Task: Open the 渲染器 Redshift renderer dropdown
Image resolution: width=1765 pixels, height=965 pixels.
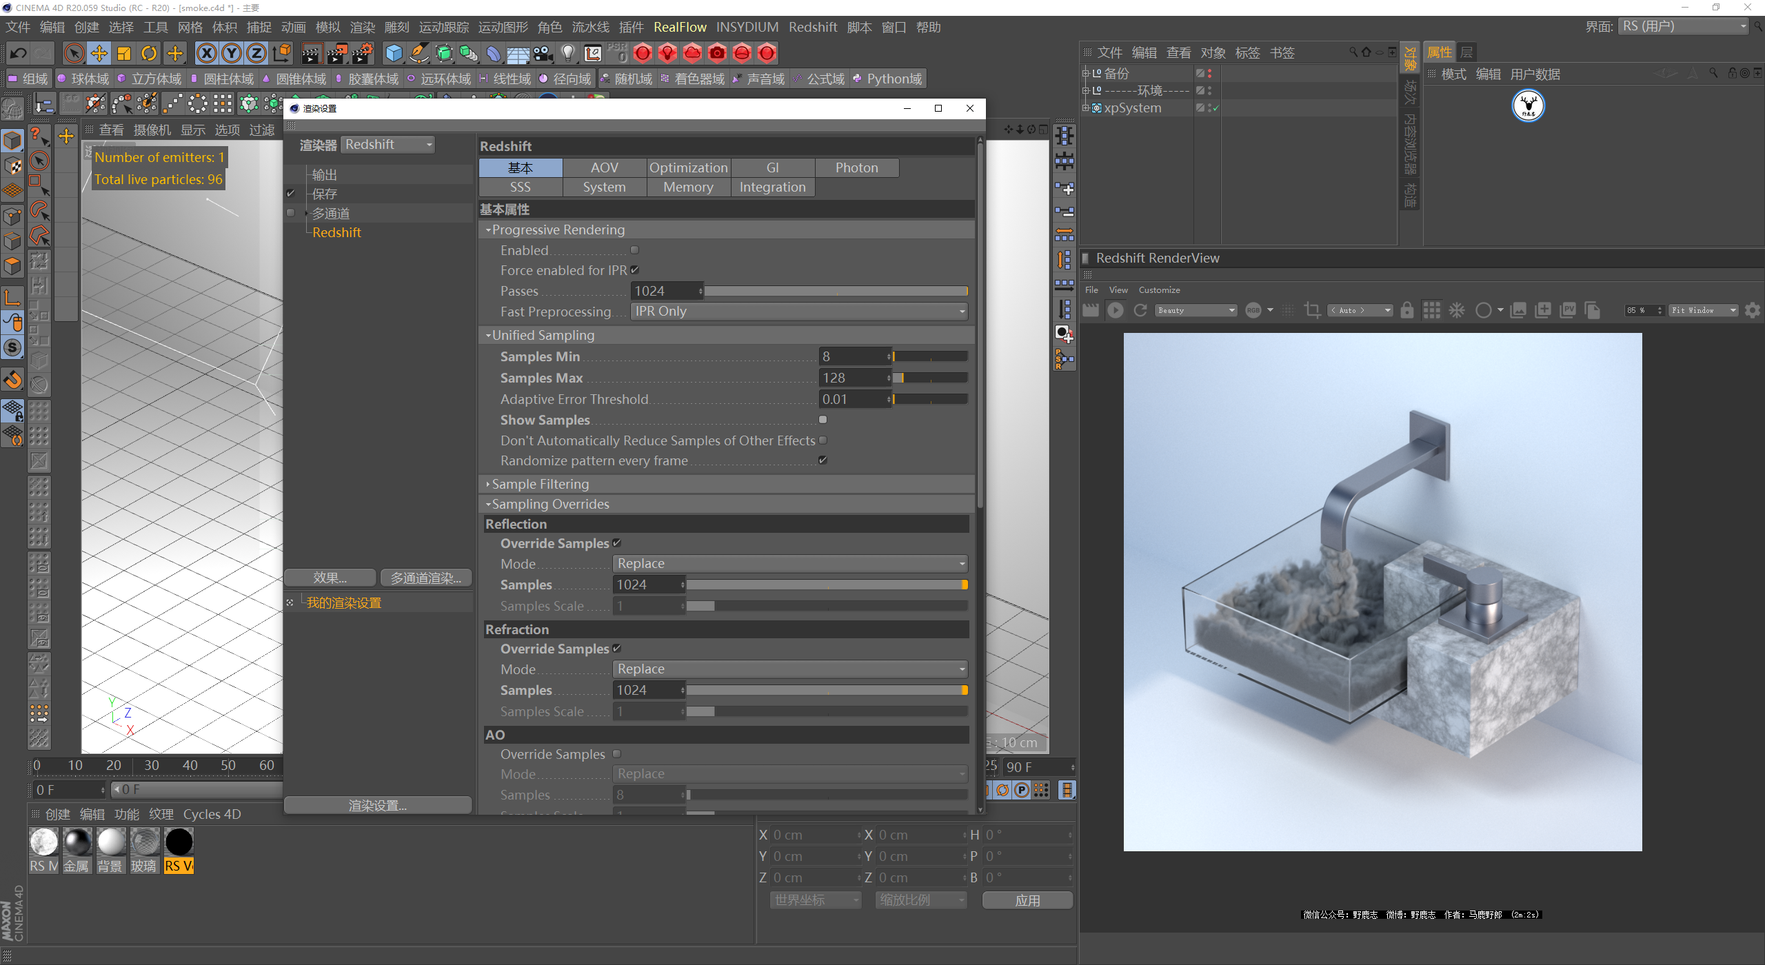Action: (388, 145)
